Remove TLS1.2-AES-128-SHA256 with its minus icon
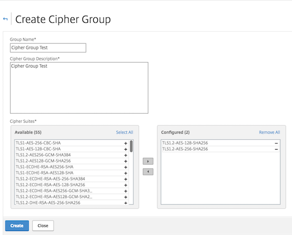This screenshot has height=235, width=292. [x=277, y=143]
